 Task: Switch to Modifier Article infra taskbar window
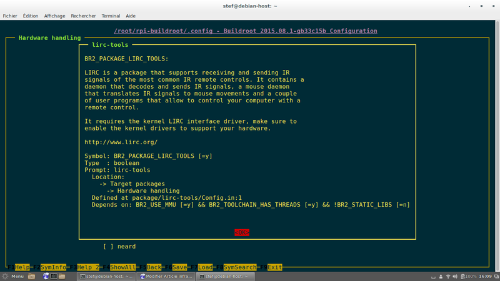166,276
